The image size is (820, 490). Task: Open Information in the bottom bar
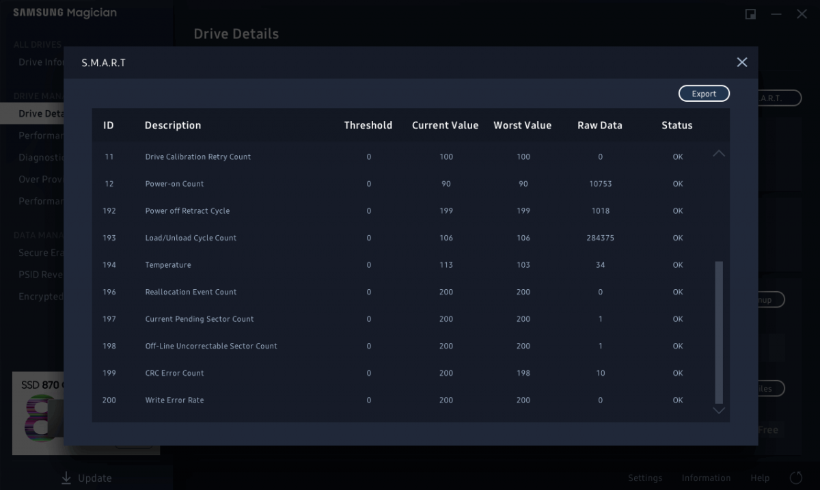click(x=706, y=478)
